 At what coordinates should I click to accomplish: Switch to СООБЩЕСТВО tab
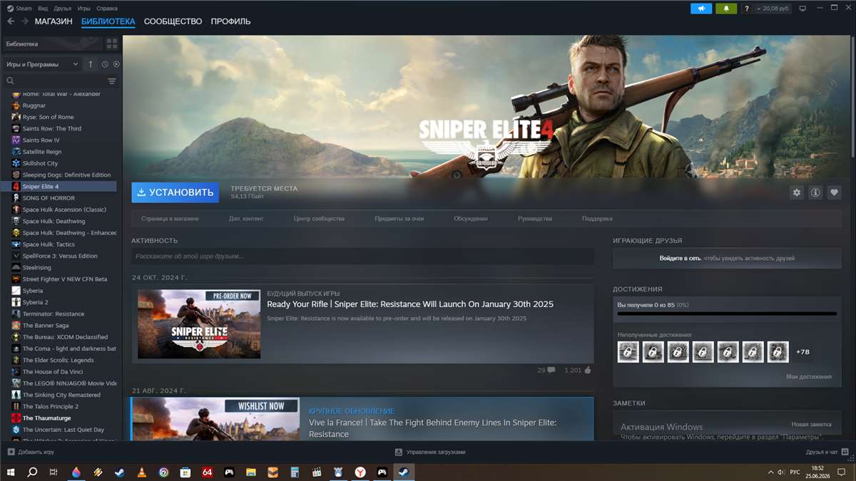coord(173,21)
